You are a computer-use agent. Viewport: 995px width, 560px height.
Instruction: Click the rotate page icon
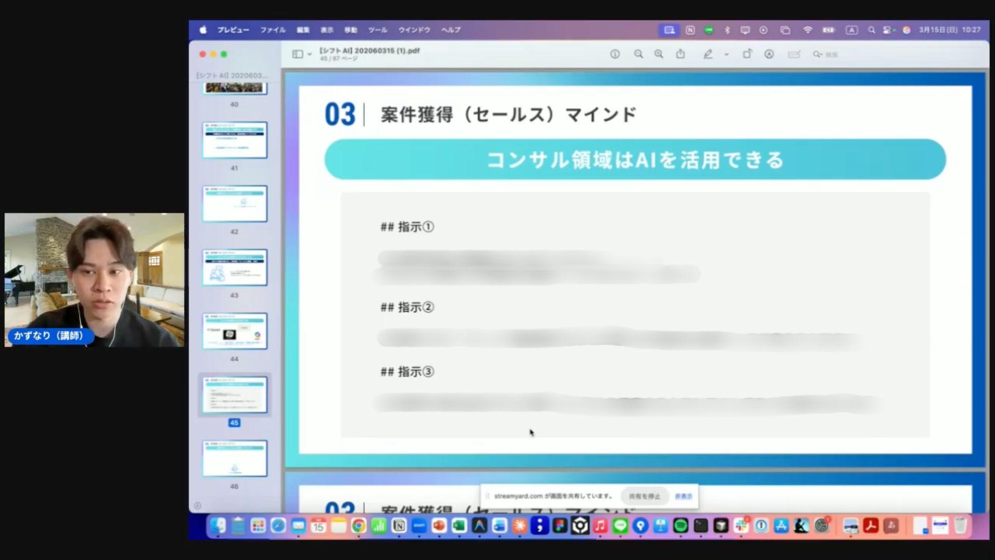(x=747, y=54)
